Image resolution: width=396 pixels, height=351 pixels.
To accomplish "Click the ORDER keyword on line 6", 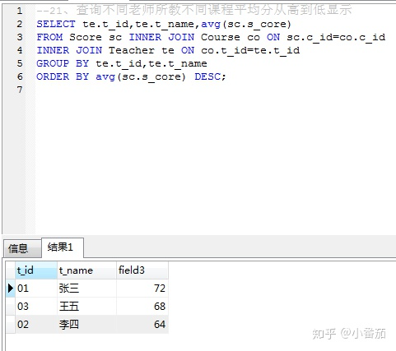I will click(x=53, y=76).
